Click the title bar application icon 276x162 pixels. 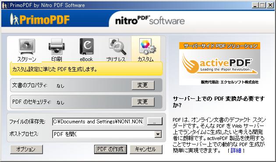pos(5,5)
